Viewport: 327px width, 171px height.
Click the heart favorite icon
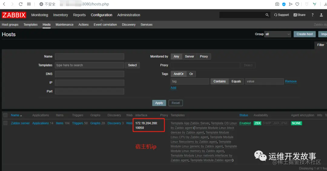297,4
